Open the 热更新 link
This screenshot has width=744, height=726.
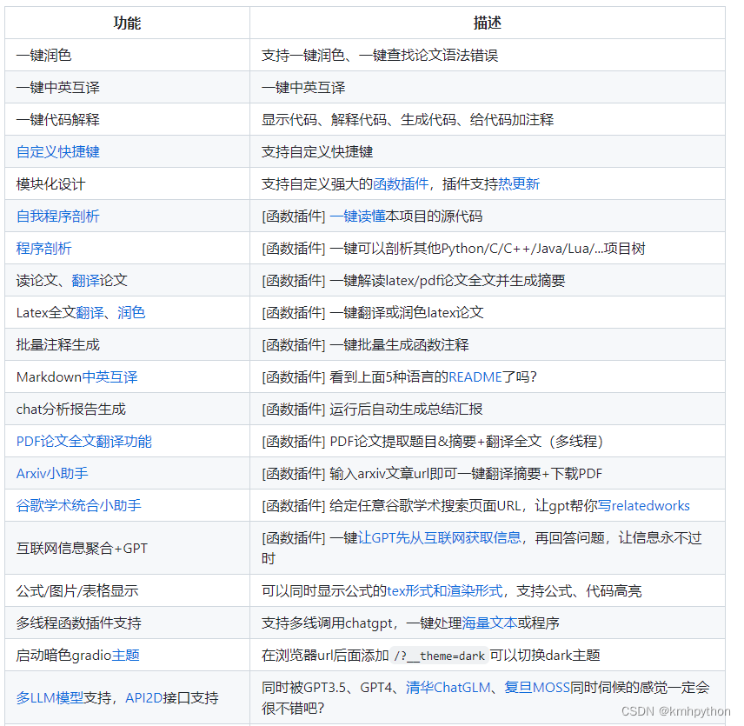[x=519, y=184]
